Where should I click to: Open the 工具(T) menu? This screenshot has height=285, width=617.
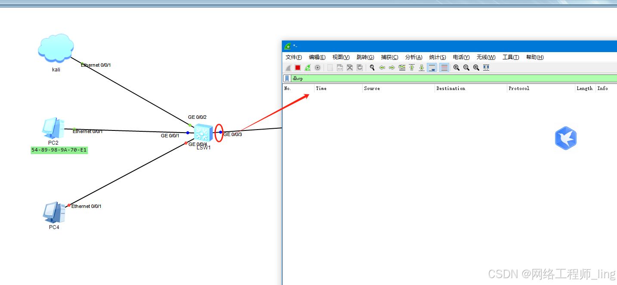(511, 57)
